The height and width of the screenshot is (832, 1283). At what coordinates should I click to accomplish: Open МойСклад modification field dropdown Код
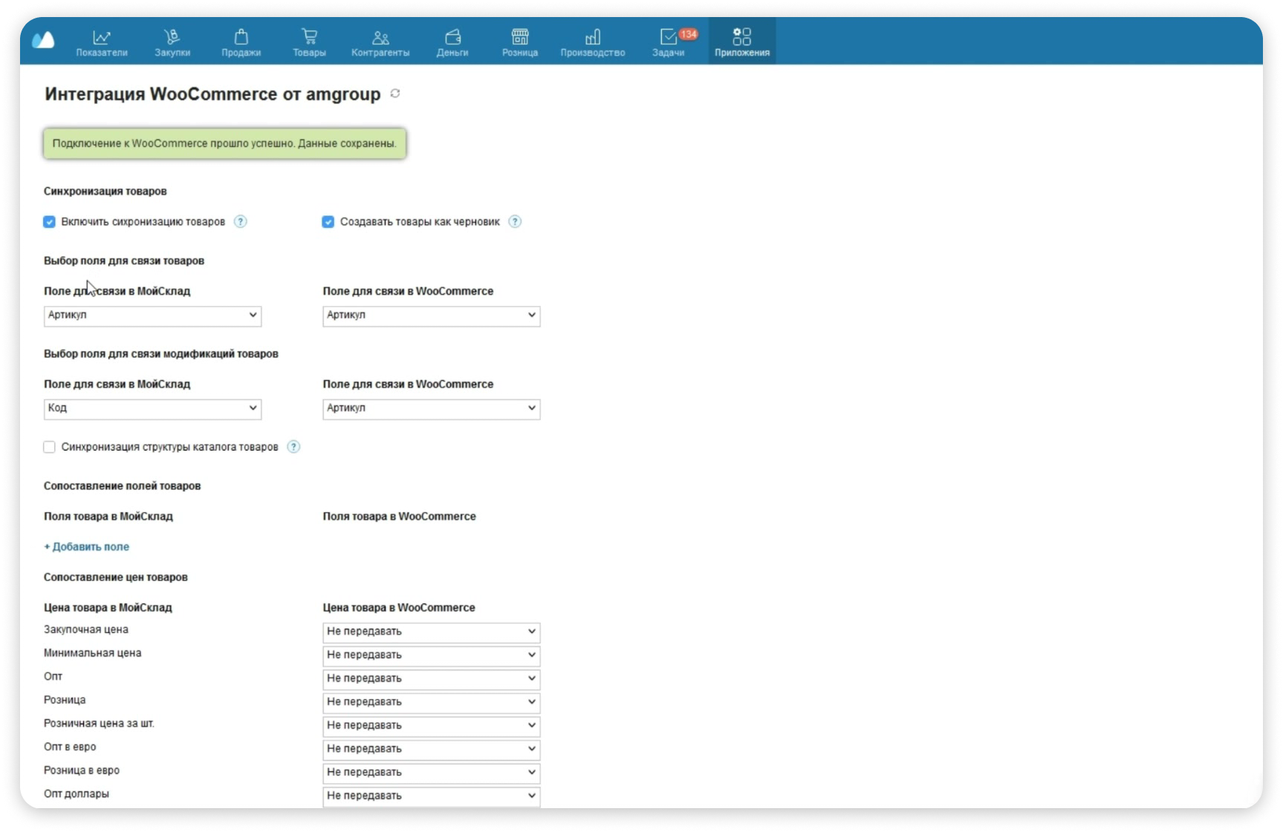[152, 408]
